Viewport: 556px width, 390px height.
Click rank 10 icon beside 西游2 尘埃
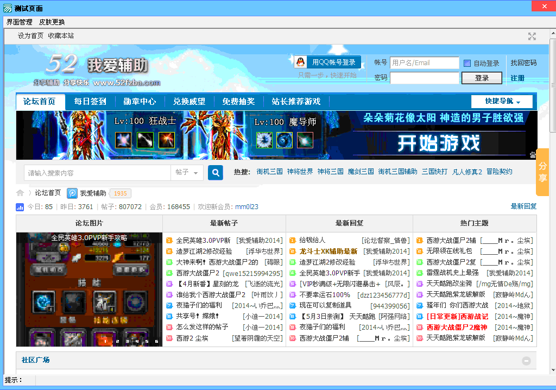click(x=169, y=338)
